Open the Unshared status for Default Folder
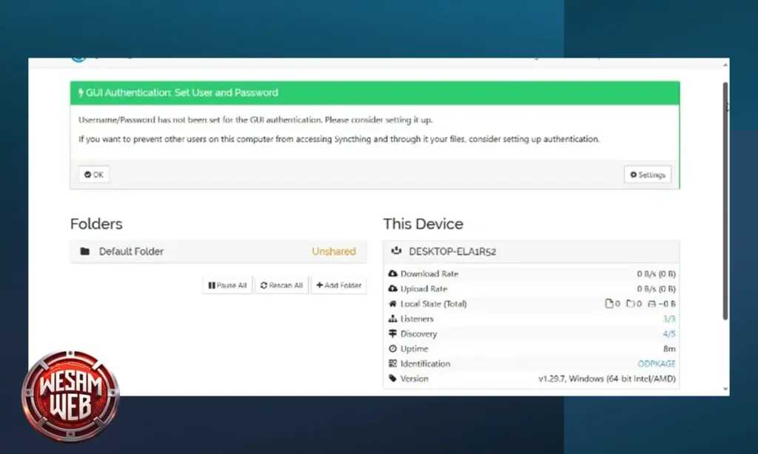 point(334,251)
